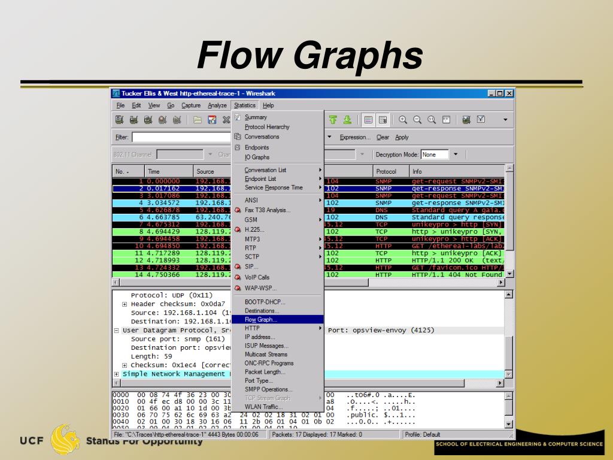Viewport: 613px width, 460px height.
Task: Open the BOOTP-DHCP statistics entry
Action: [x=278, y=302]
